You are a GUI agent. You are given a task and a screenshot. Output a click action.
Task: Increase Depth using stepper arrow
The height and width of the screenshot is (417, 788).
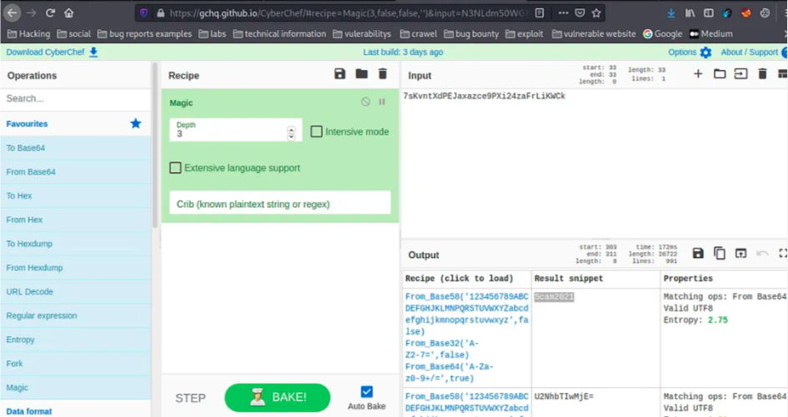coord(291,129)
